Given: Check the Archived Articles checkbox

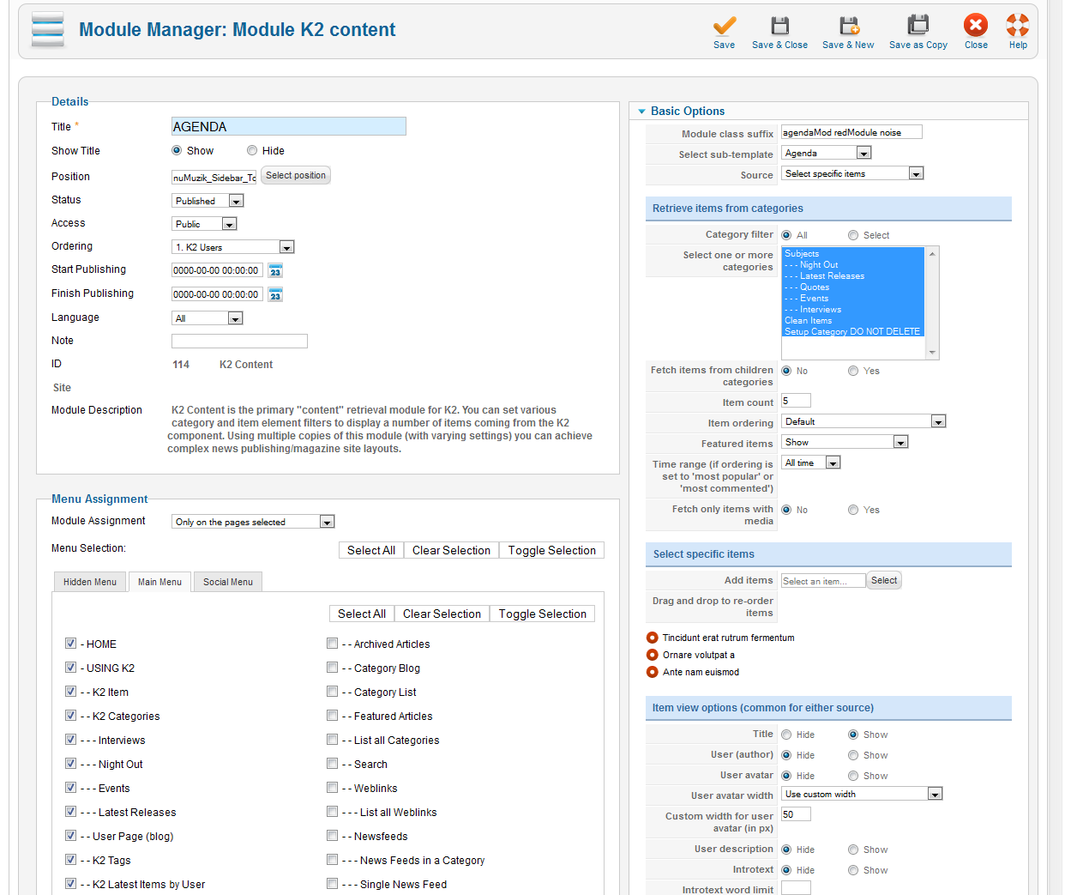Looking at the screenshot, I should click(332, 644).
